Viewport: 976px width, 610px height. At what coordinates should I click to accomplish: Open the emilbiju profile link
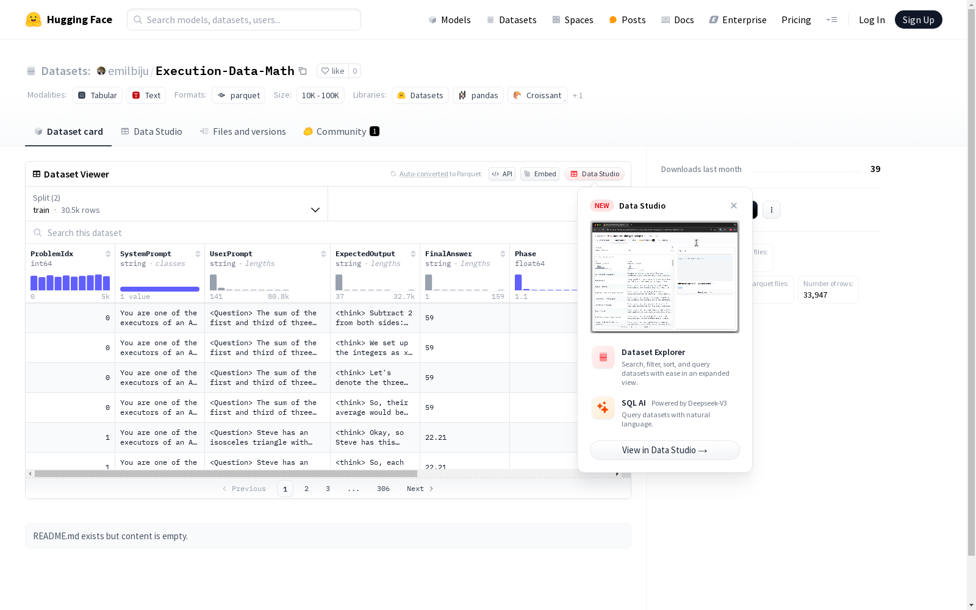(128, 71)
